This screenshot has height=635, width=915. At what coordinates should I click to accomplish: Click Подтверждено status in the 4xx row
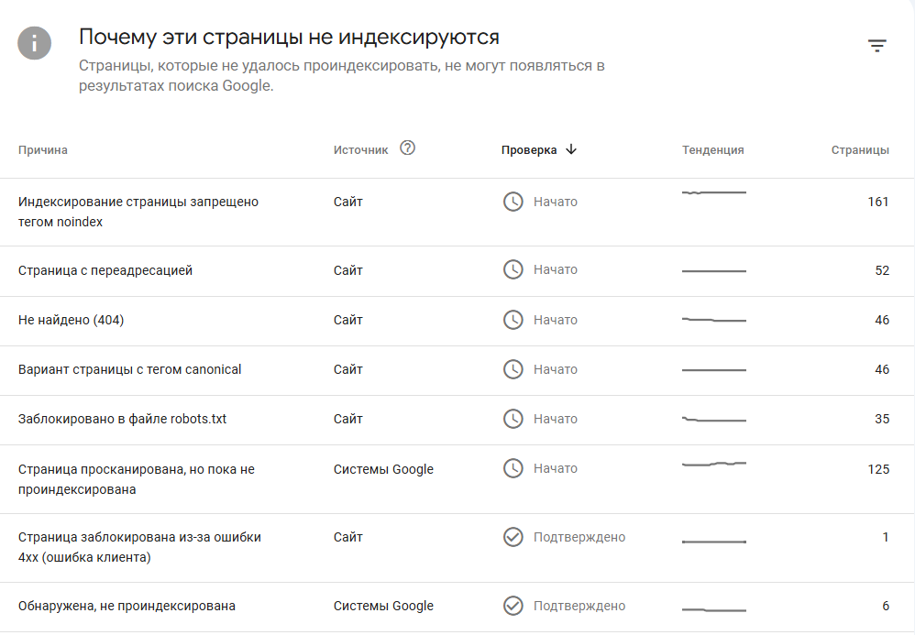pos(579,537)
